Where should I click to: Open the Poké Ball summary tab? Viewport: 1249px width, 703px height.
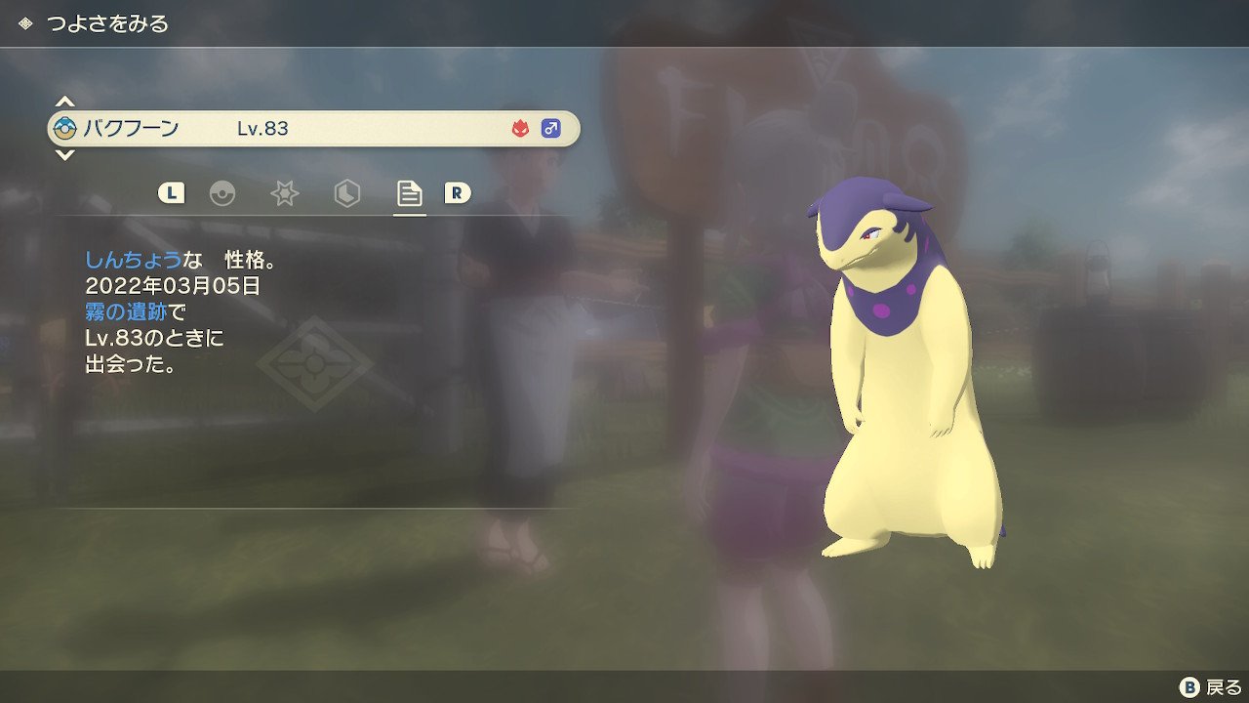coord(222,193)
